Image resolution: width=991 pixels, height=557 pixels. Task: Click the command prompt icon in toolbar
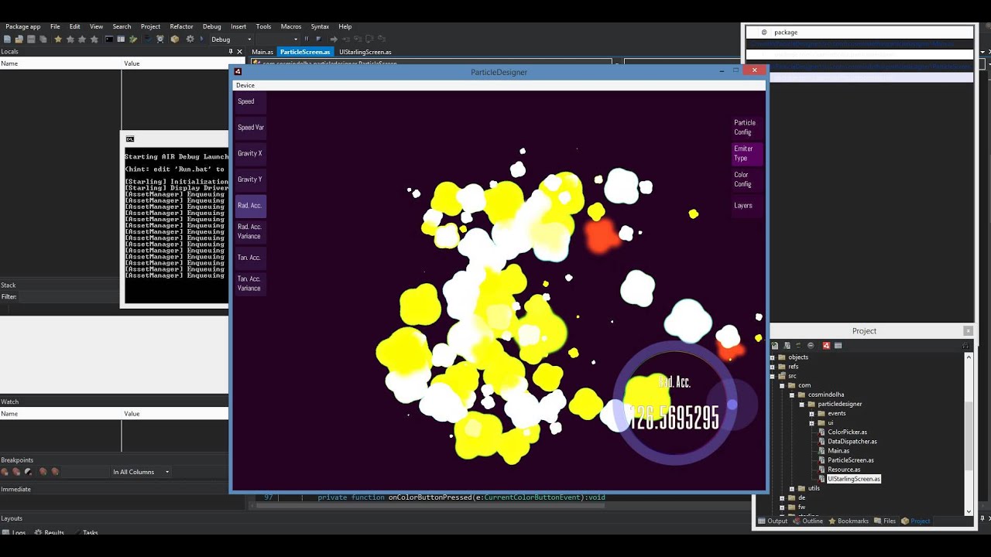(110, 39)
